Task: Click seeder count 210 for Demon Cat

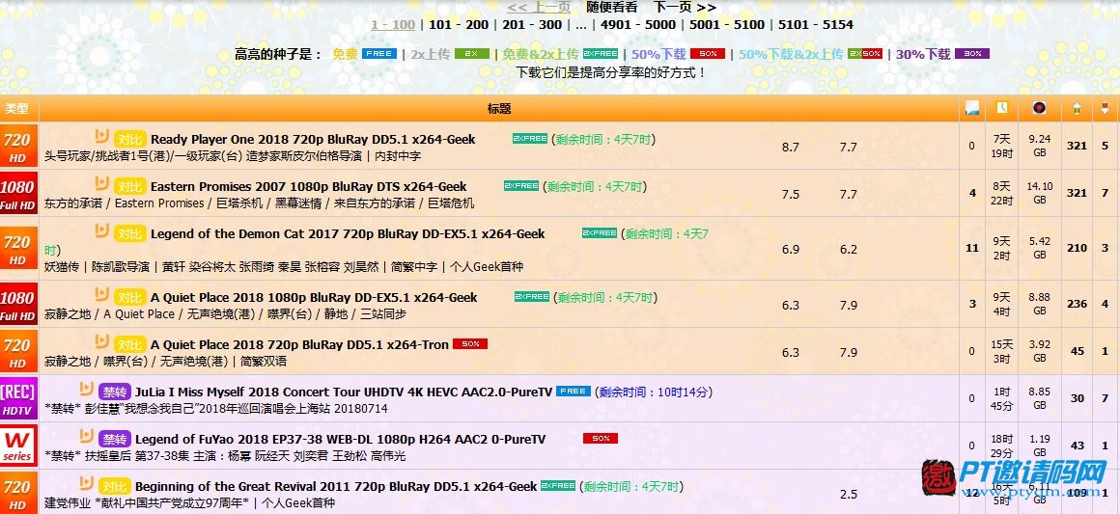Action: click(x=1077, y=249)
